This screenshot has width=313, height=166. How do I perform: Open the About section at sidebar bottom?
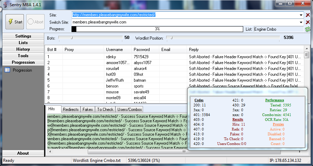pos(23,153)
